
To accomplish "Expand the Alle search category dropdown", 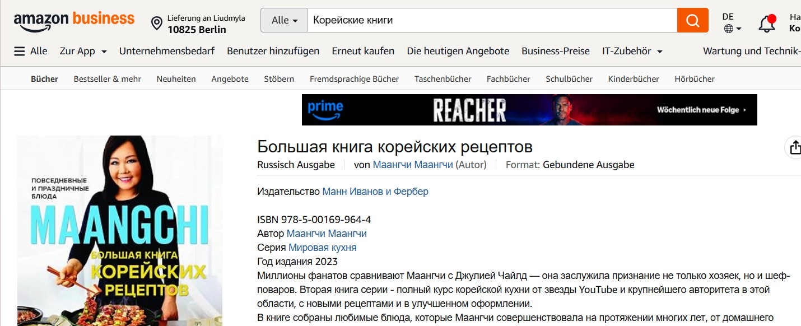I will coord(284,20).
